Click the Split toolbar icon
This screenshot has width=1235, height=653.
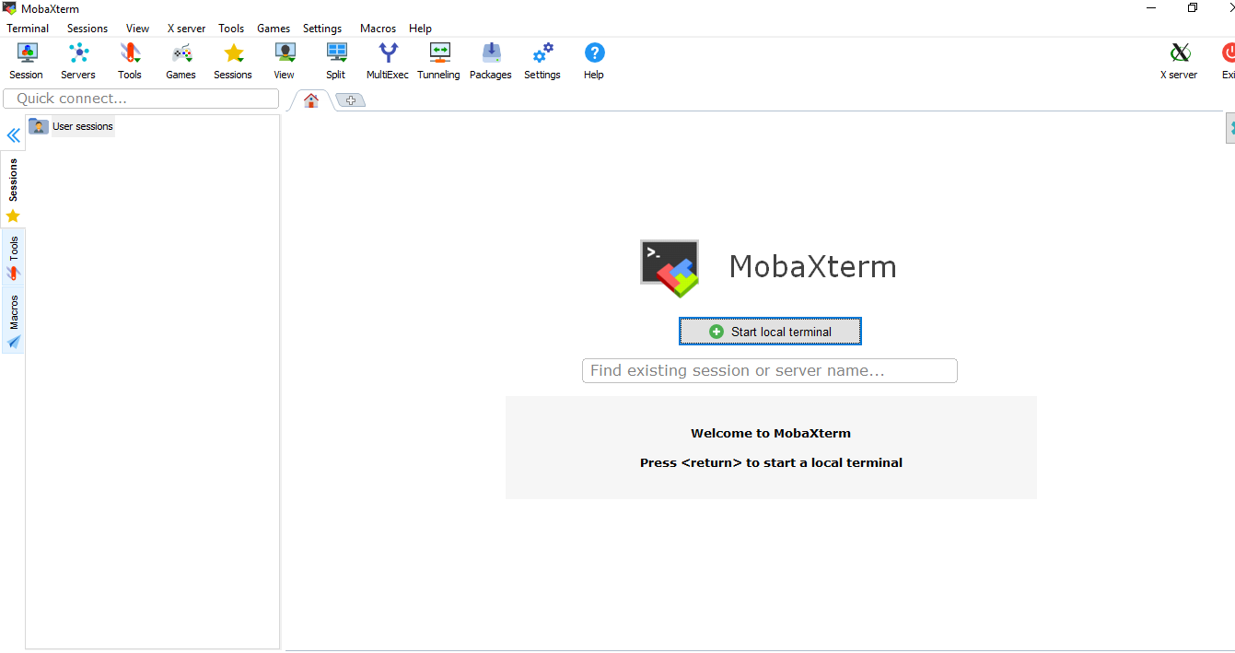(336, 61)
